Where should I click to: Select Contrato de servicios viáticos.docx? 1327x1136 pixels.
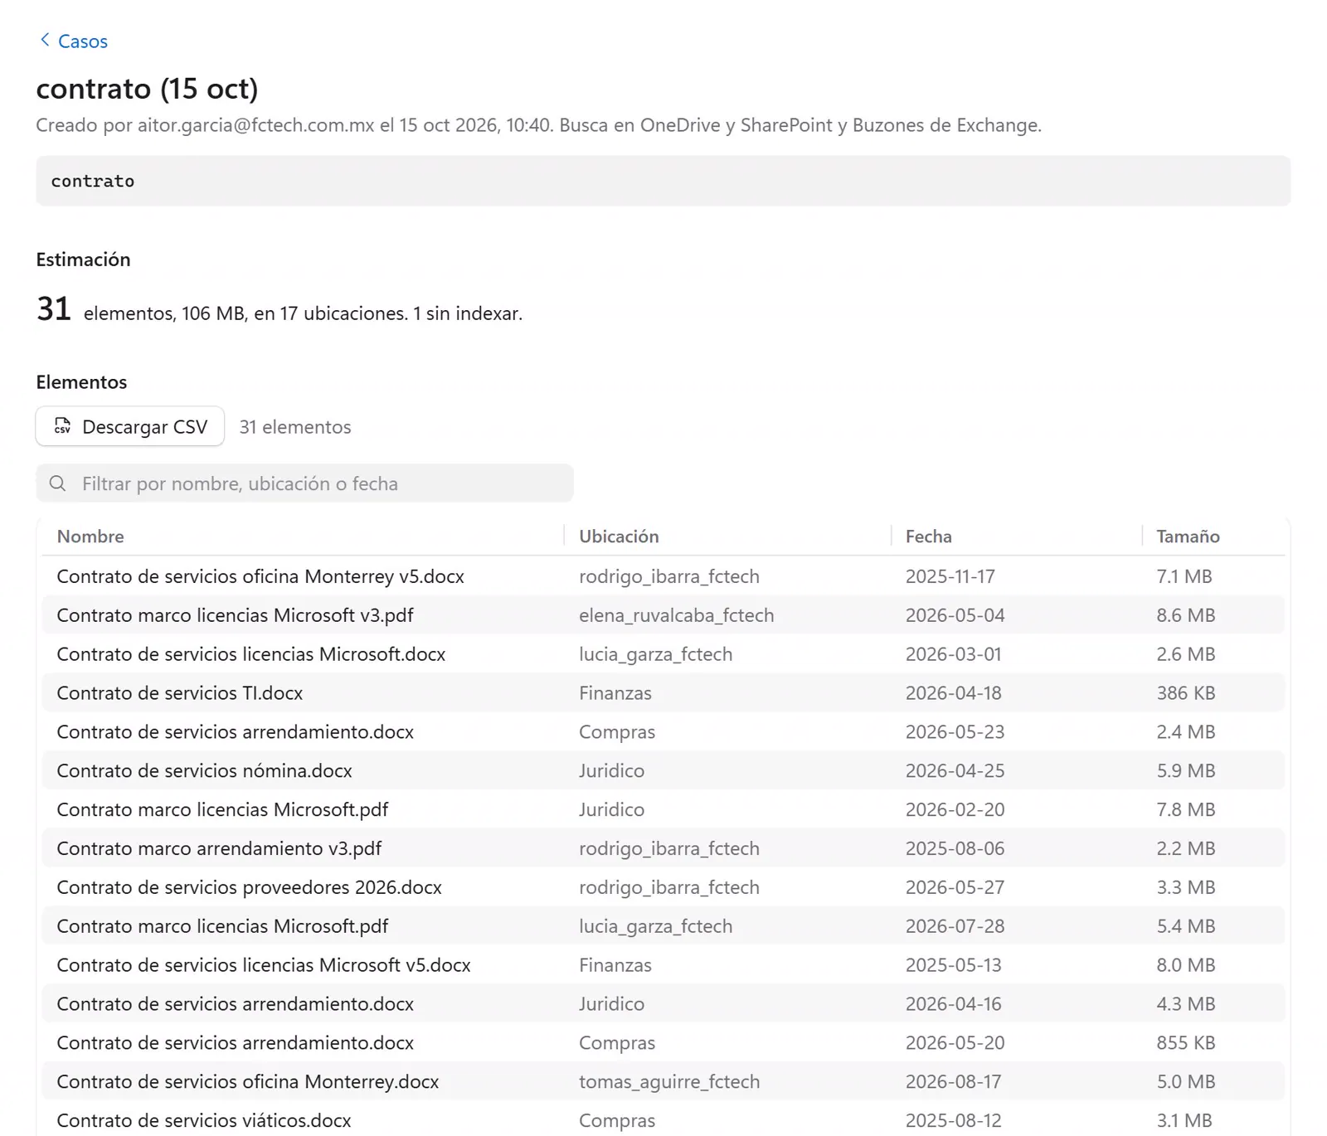click(x=204, y=1120)
